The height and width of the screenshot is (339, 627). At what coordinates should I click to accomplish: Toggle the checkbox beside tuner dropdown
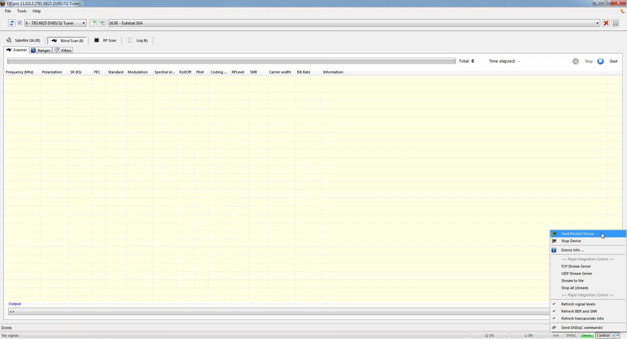pos(20,23)
